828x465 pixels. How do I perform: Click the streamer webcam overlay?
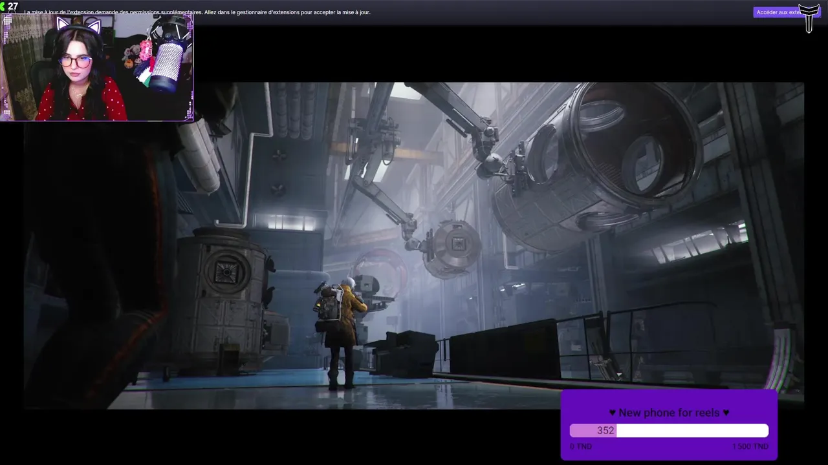(97, 67)
